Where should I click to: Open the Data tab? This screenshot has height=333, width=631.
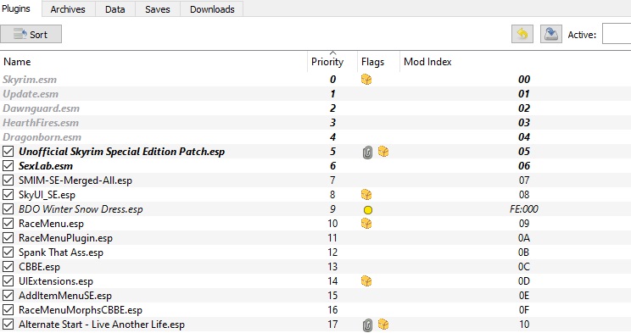pyautogui.click(x=115, y=9)
